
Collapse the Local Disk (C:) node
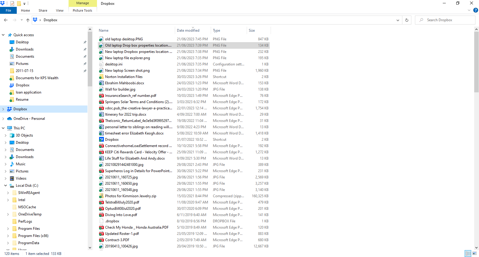pyautogui.click(x=5, y=186)
